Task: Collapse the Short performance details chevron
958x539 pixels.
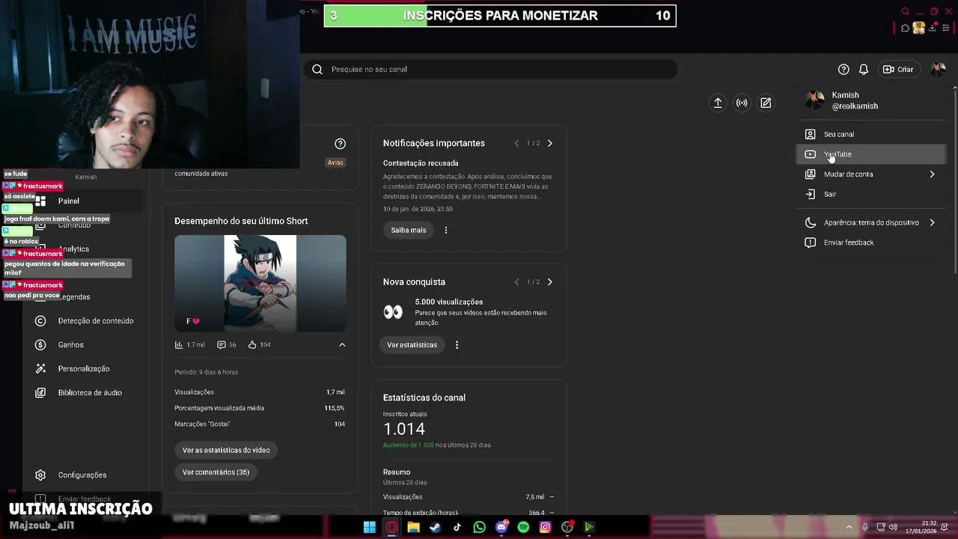Action: [342, 345]
